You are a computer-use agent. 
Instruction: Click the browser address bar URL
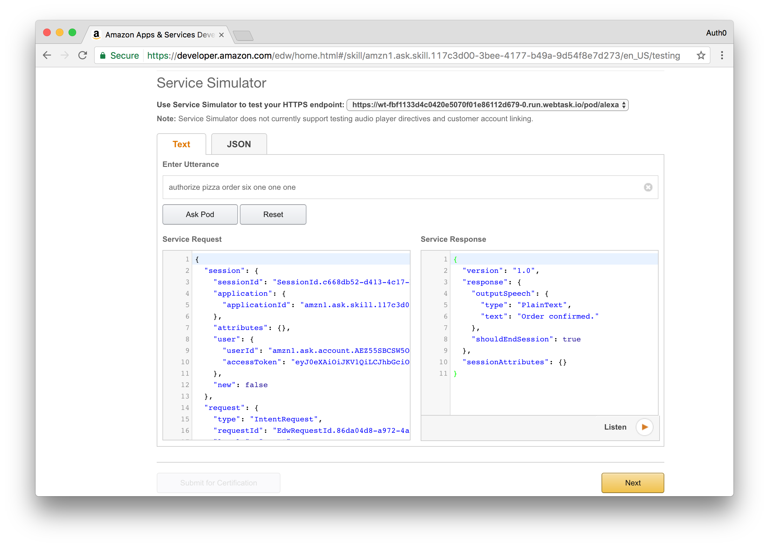413,56
